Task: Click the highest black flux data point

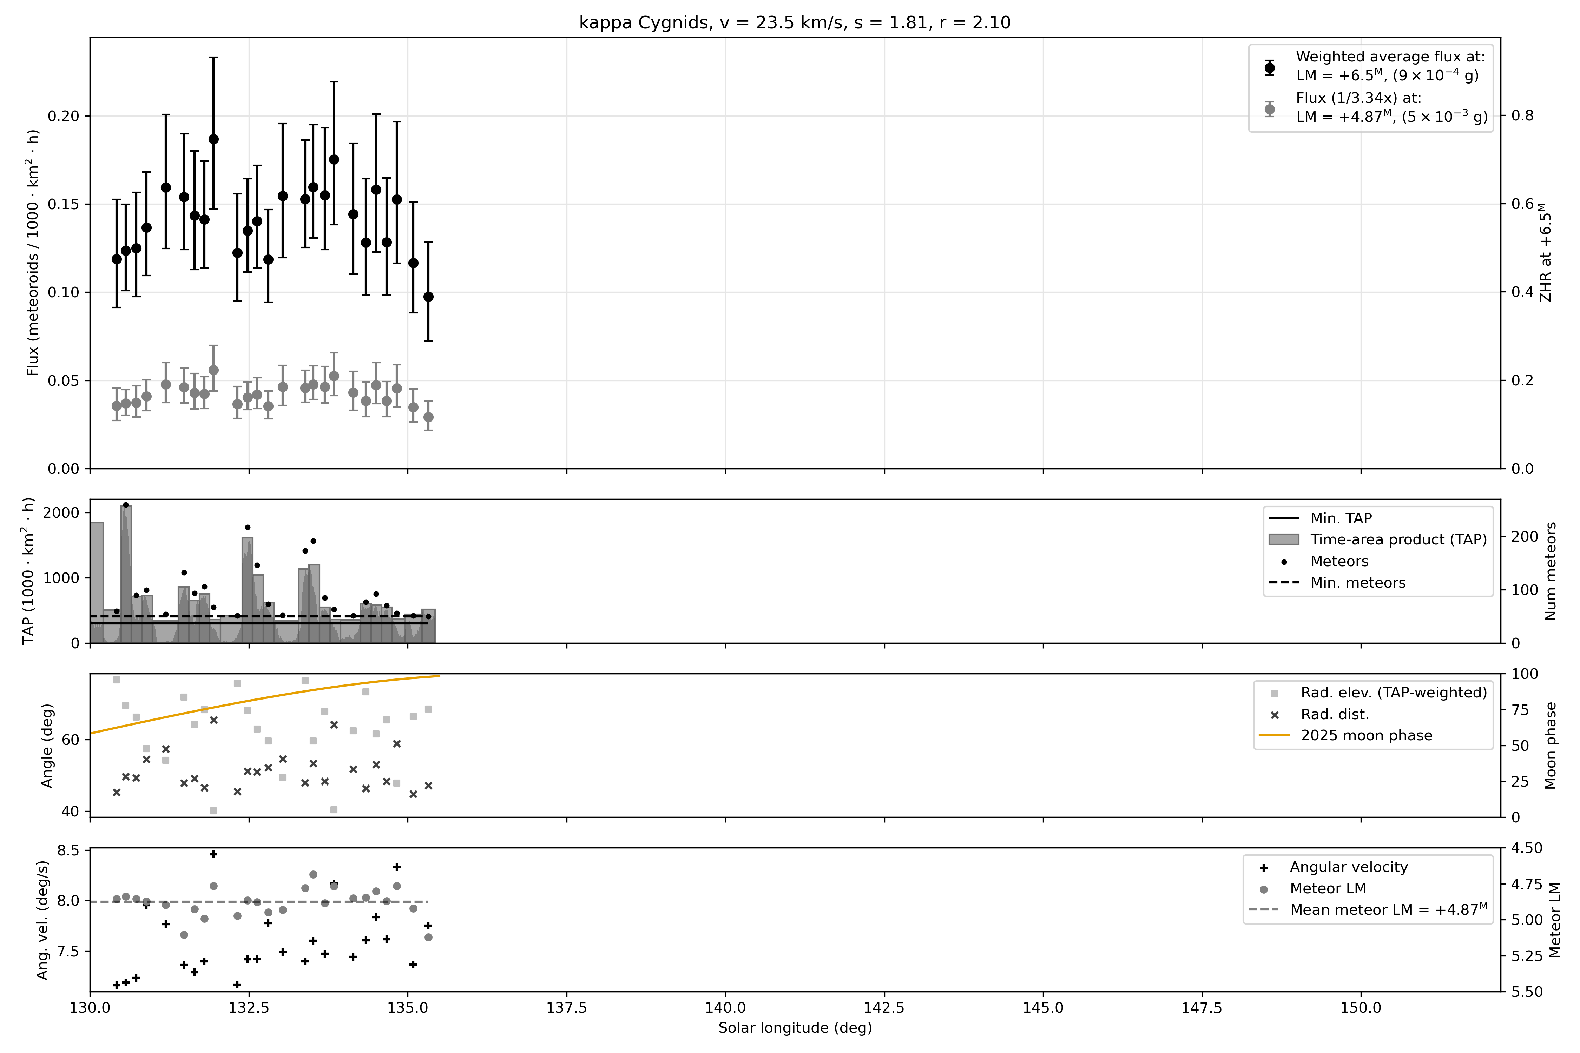Action: (213, 140)
